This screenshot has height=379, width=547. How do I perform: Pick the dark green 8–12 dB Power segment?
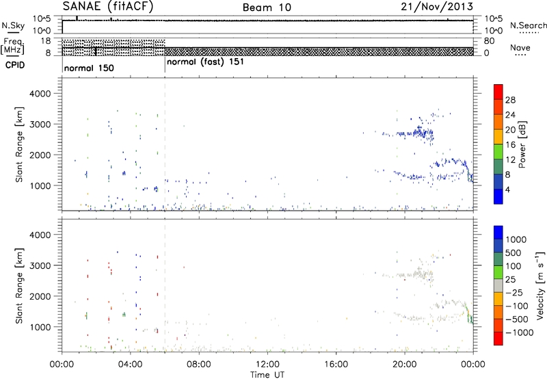[498, 167]
